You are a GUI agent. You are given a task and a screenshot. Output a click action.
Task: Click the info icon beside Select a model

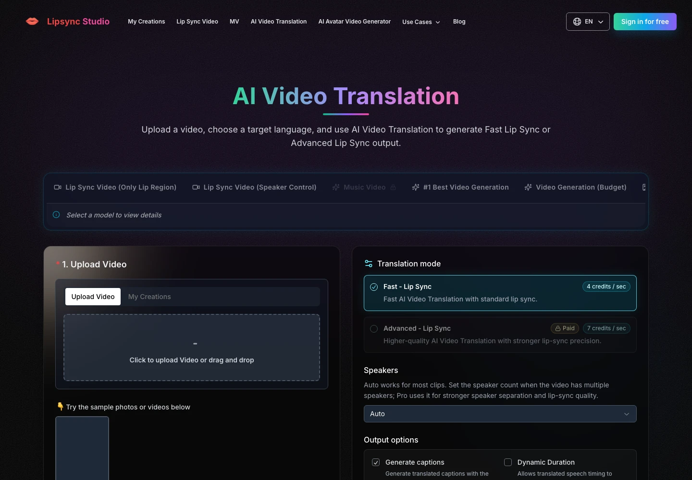(x=56, y=215)
